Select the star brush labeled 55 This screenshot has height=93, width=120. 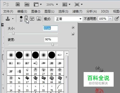[43, 88]
